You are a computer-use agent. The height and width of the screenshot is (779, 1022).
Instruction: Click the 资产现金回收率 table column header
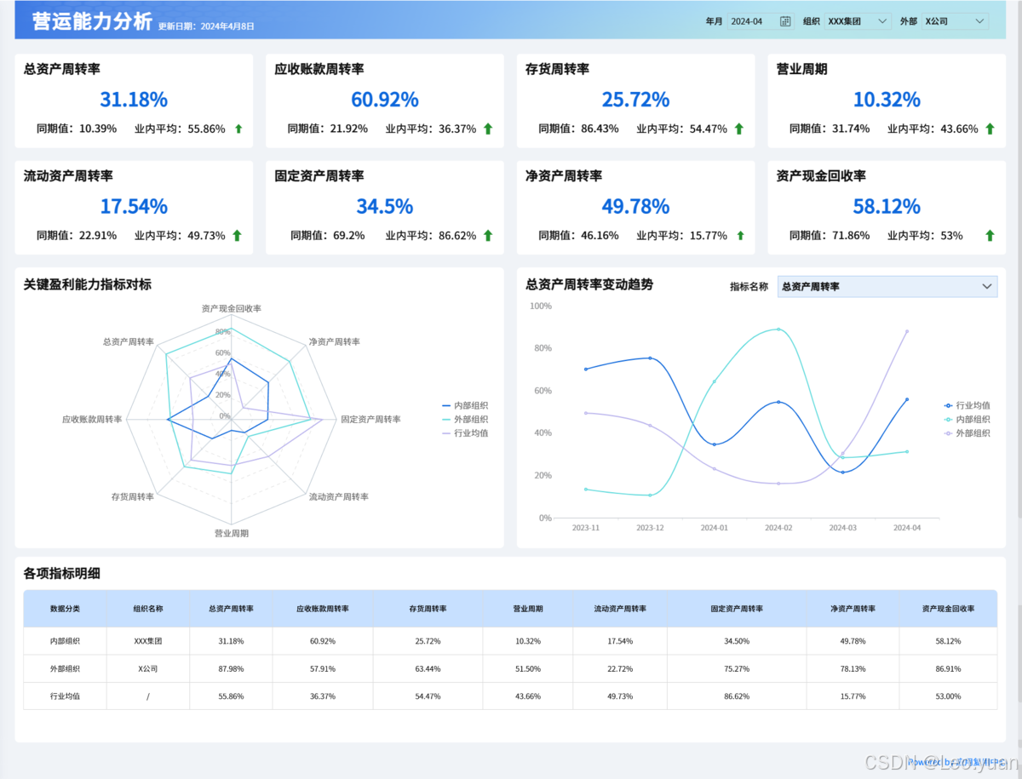(x=948, y=609)
